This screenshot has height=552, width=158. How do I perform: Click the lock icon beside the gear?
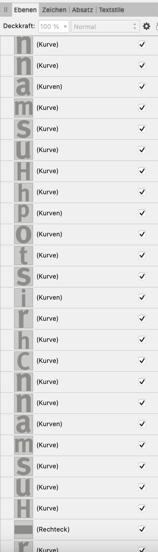click(x=157, y=26)
